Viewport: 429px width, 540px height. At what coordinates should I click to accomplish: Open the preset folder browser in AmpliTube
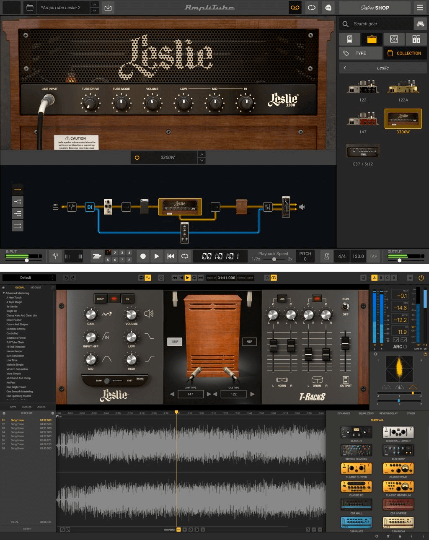tap(29, 8)
